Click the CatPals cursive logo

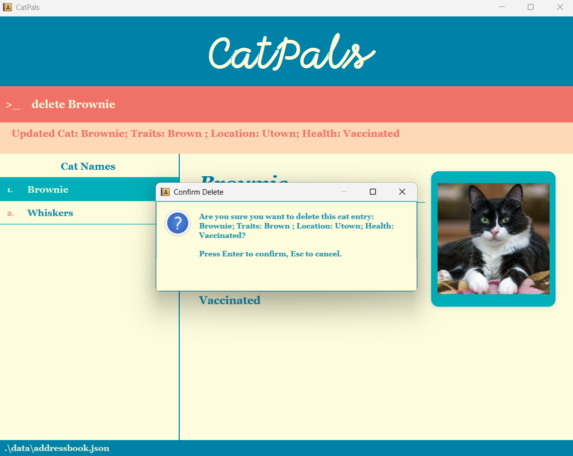(291, 51)
